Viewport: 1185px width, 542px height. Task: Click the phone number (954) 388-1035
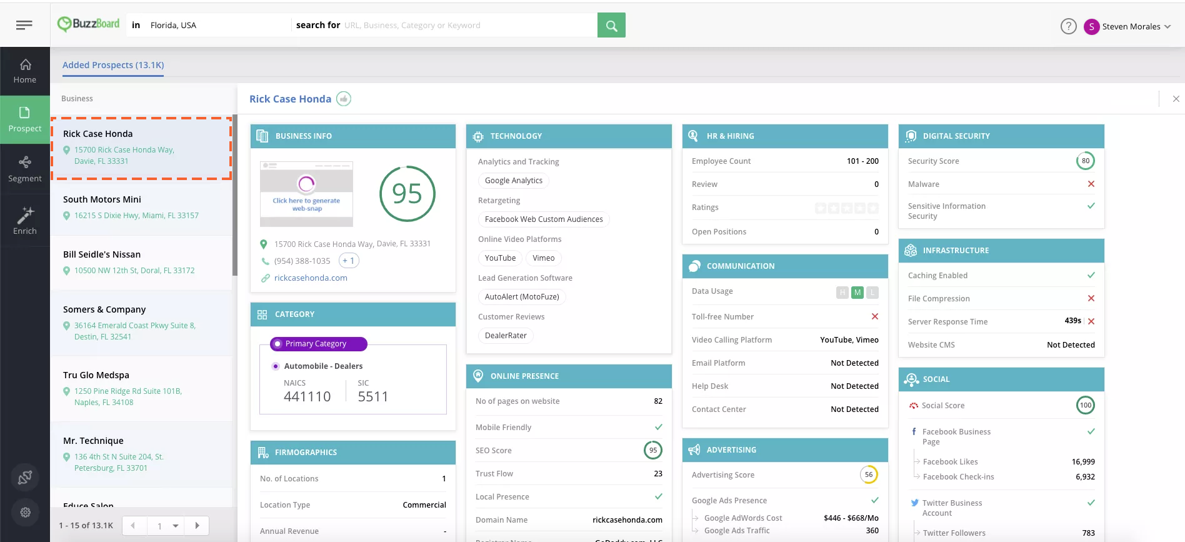click(x=302, y=261)
